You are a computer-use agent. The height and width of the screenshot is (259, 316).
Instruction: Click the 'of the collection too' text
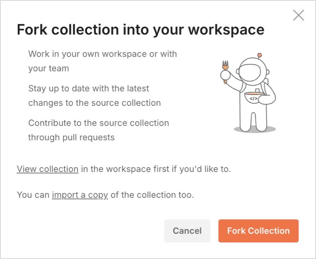point(152,195)
